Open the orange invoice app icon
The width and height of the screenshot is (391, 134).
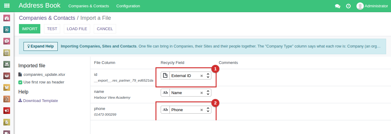[7, 99]
